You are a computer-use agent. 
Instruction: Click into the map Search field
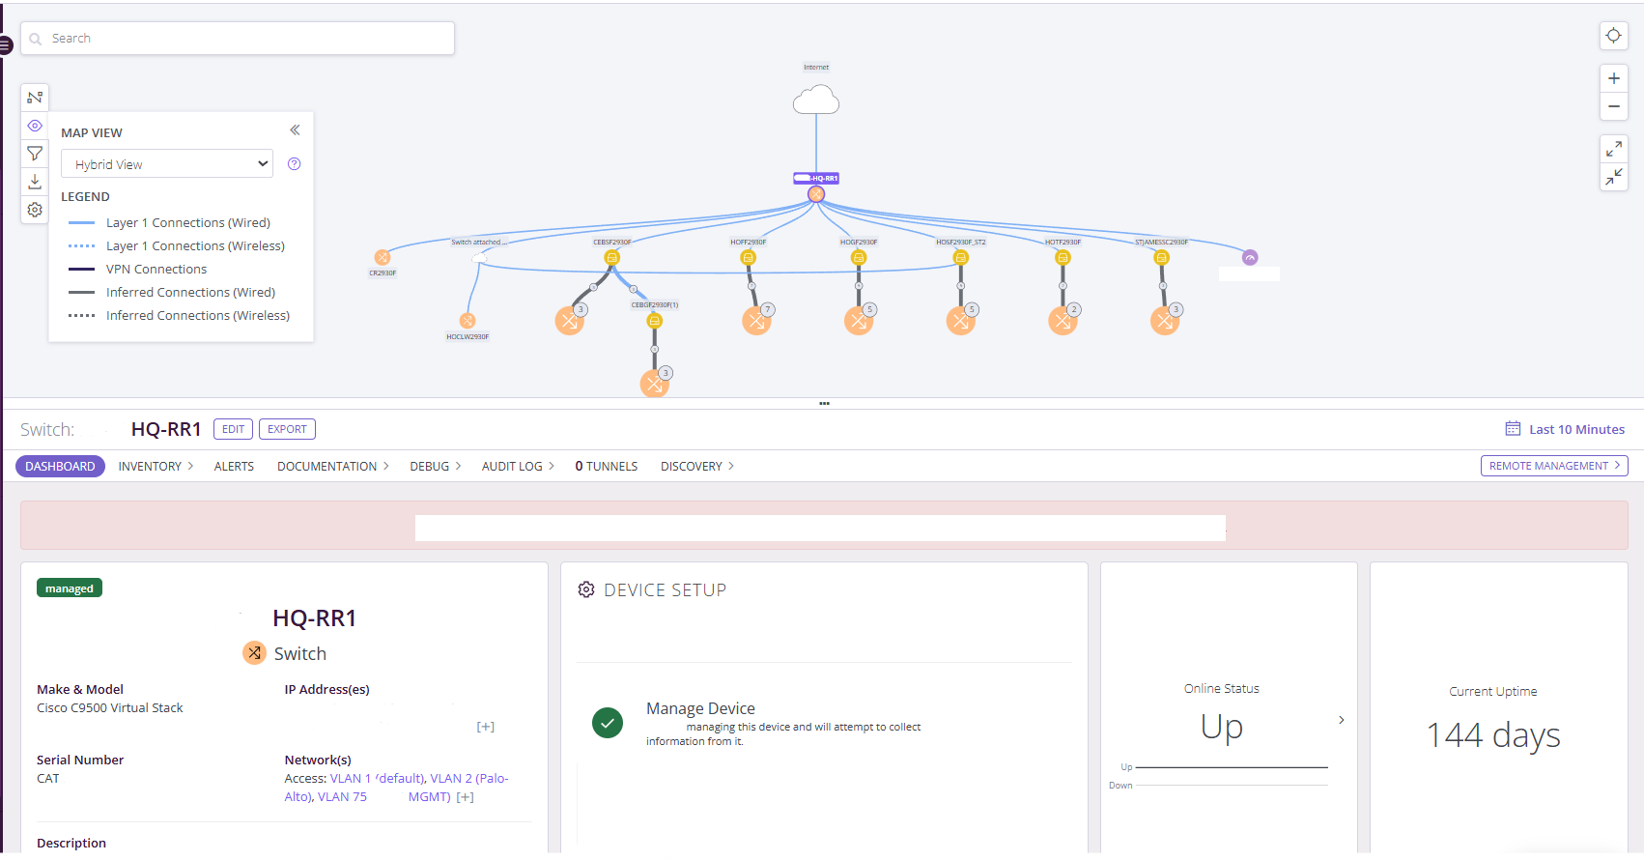tap(241, 39)
